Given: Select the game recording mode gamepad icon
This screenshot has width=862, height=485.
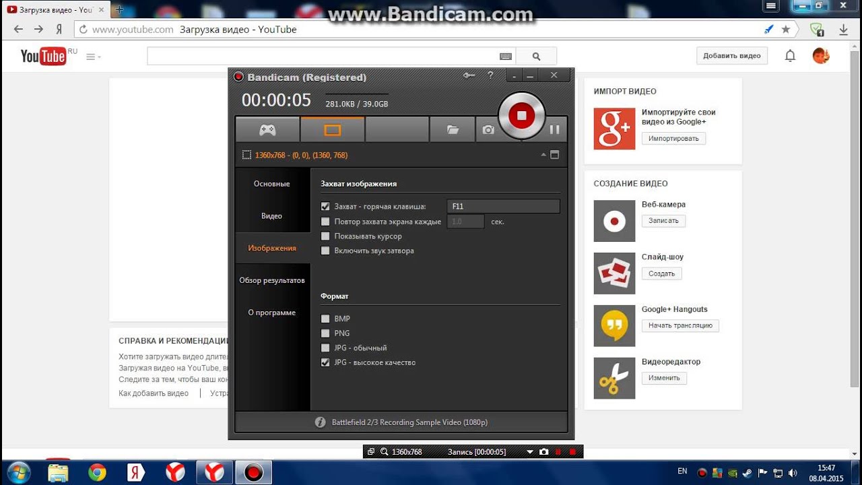Looking at the screenshot, I should coord(267,130).
